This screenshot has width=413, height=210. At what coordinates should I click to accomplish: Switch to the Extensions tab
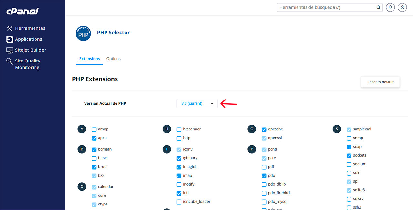click(90, 59)
